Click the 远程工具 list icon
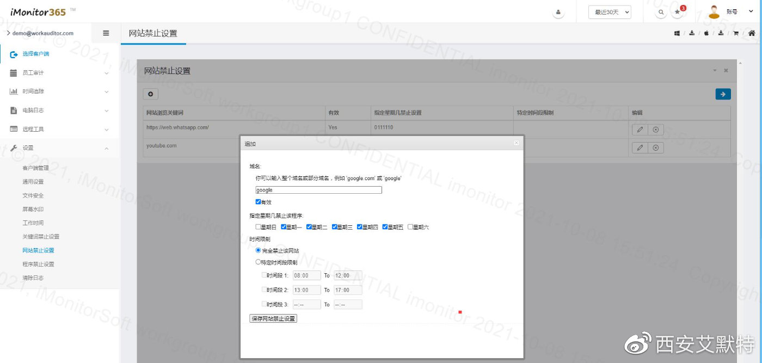 coord(14,129)
